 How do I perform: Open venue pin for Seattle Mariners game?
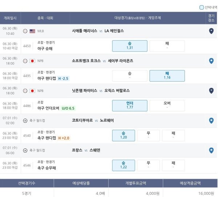coord(211,31)
